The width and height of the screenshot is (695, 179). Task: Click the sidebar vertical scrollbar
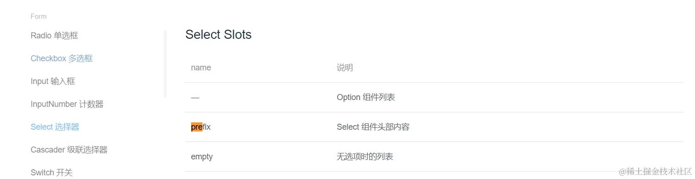click(x=165, y=64)
